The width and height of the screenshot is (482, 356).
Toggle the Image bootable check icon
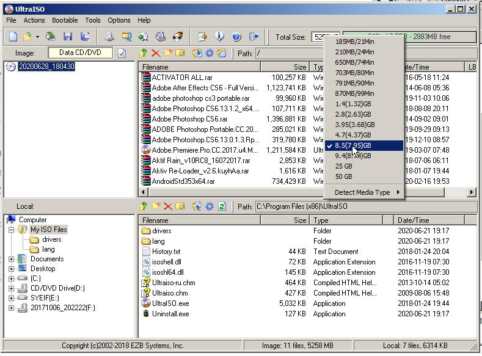(122, 53)
